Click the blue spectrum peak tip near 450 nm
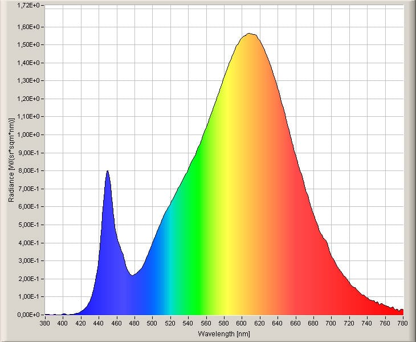The image size is (416, 342). pos(108,171)
